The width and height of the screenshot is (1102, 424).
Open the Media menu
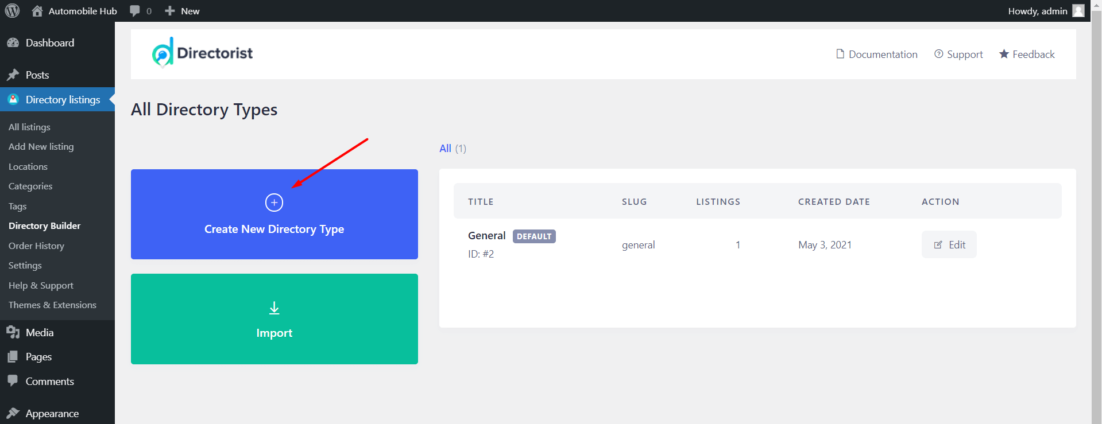click(57, 332)
